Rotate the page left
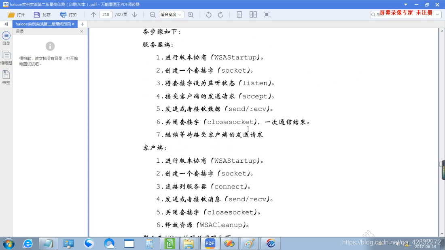445x250 pixels. 208,14
